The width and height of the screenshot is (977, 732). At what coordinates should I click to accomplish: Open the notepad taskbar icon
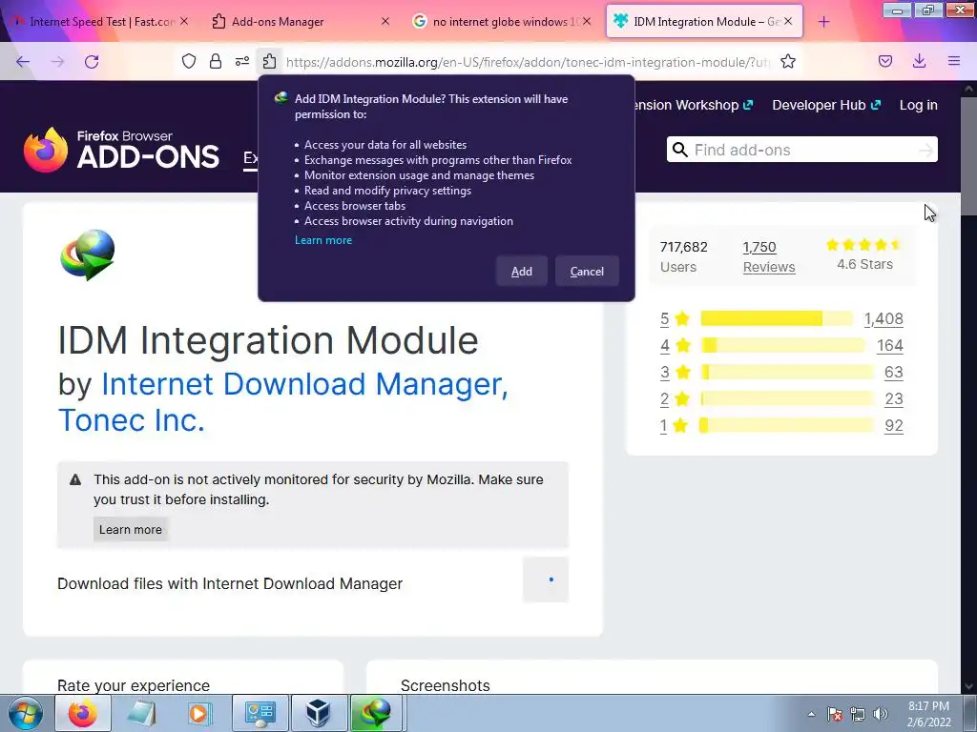point(141,713)
